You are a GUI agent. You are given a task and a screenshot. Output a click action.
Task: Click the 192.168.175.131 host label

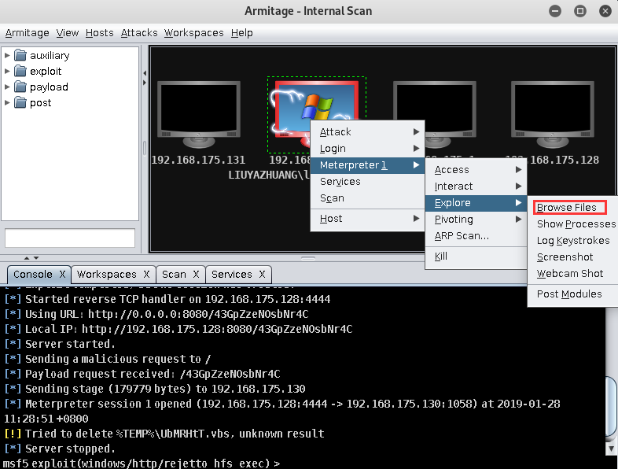point(198,160)
